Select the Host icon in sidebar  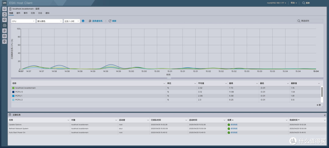click(4, 14)
